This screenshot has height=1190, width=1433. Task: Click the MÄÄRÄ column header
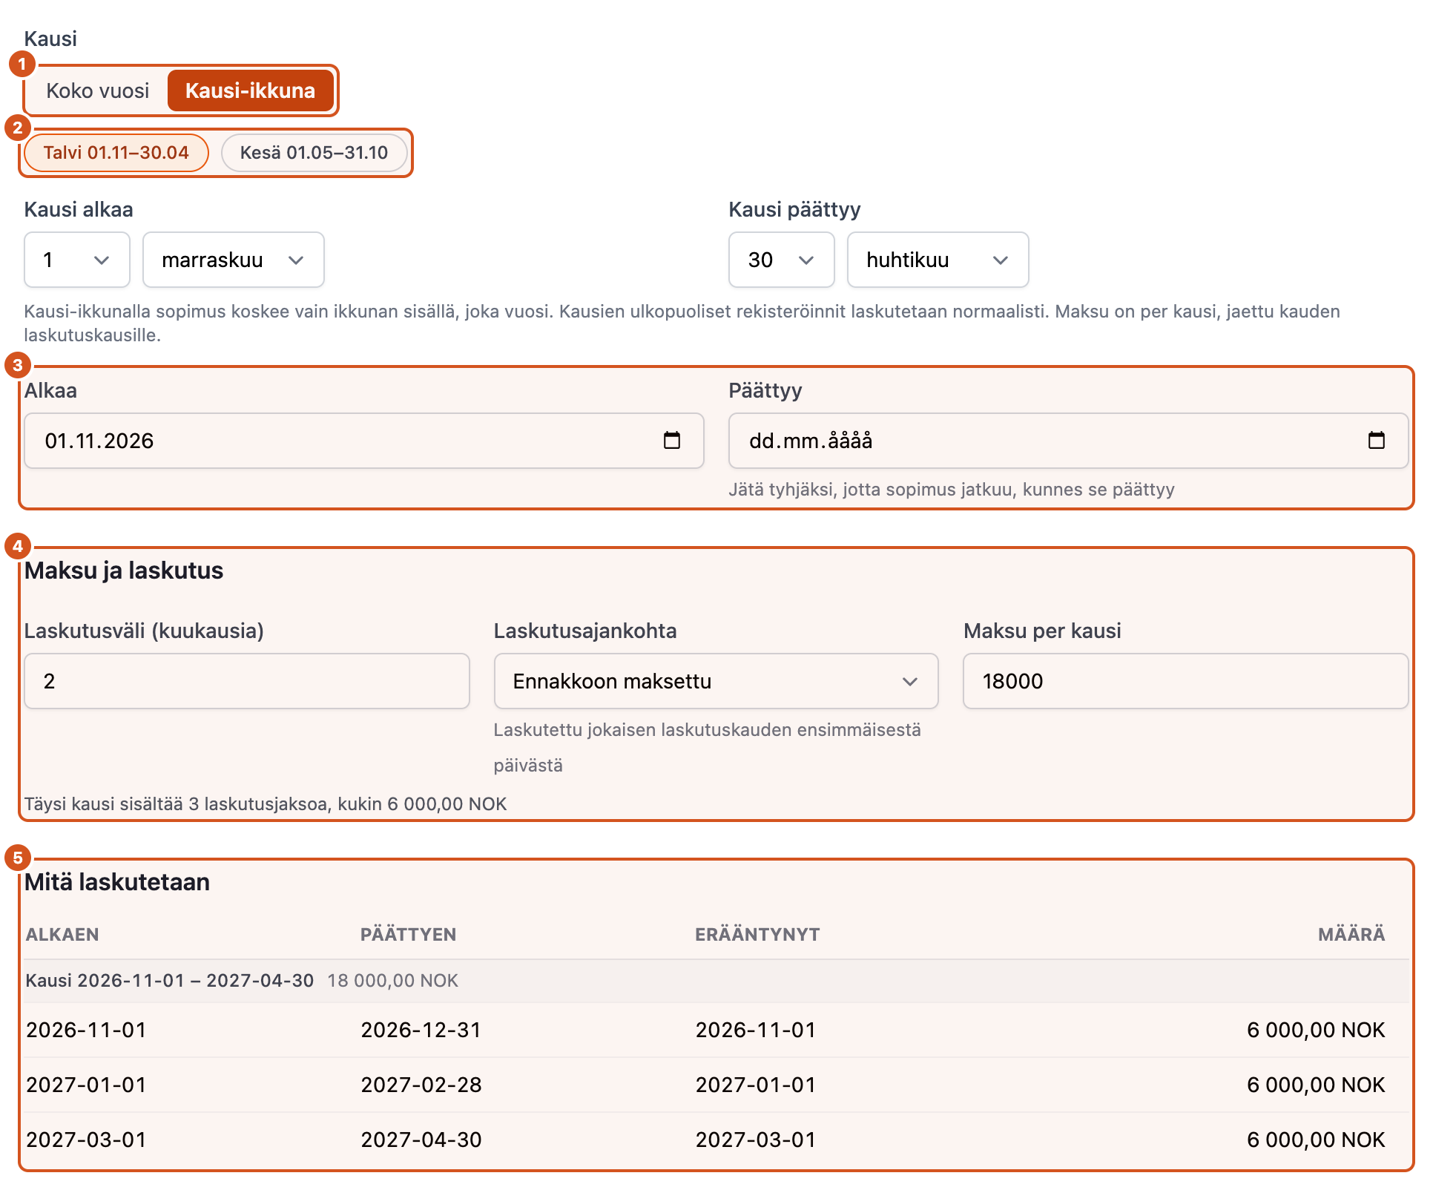pos(1351,935)
